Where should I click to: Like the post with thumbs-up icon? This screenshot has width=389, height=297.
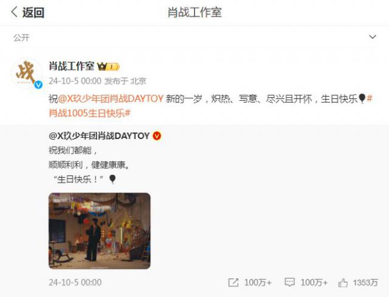(343, 282)
